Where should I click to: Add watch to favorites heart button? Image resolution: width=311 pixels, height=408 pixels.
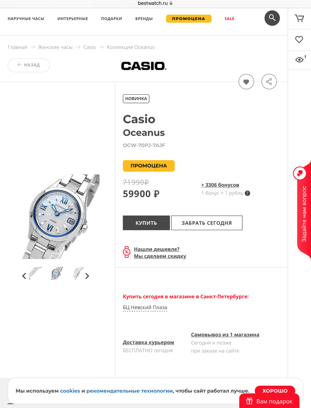pyautogui.click(x=246, y=82)
